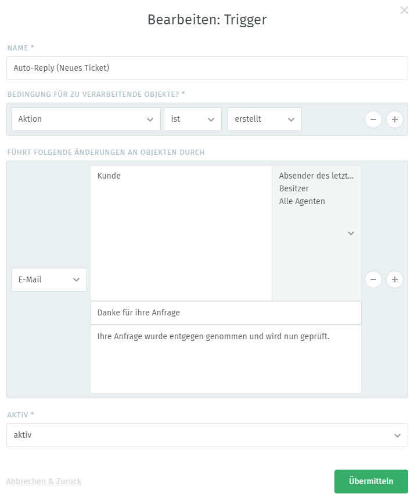The height and width of the screenshot is (494, 414).
Task: Expand the 'aktiv' status dropdown
Action: point(207,435)
